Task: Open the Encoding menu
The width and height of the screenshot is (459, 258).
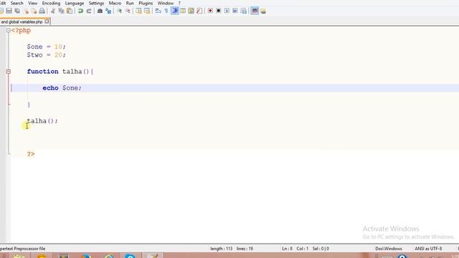Action: (x=51, y=3)
